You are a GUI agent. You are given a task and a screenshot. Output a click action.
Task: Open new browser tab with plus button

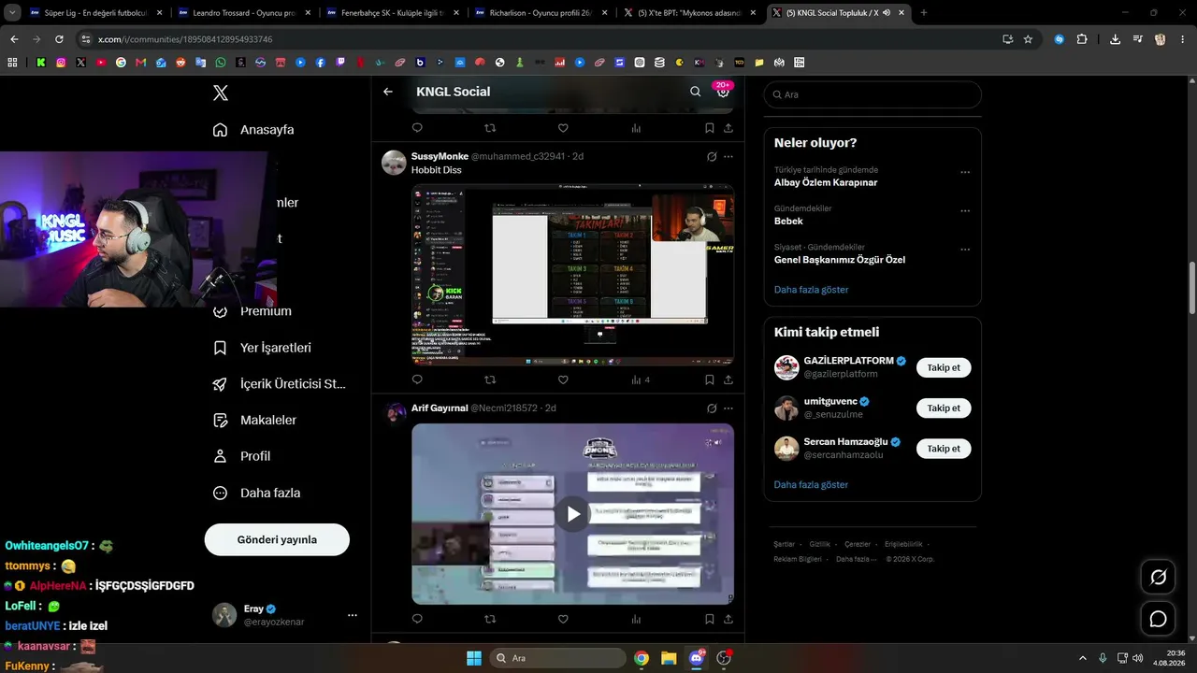click(924, 13)
